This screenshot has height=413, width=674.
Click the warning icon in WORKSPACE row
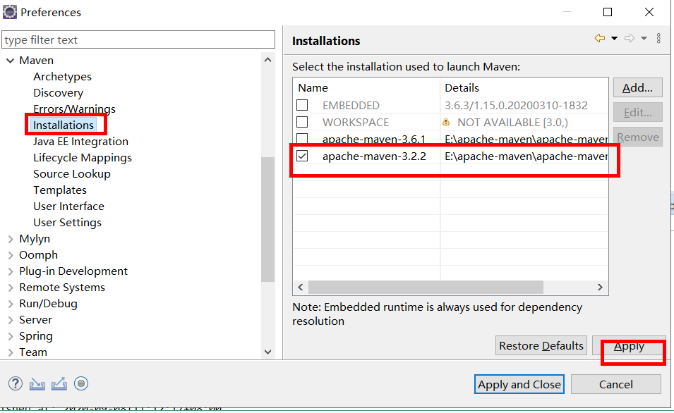click(x=446, y=123)
